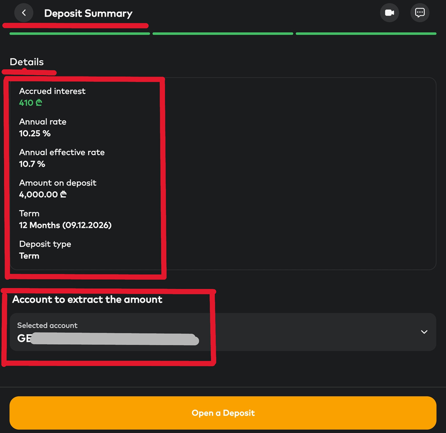The image size is (446, 433).
Task: Expand the selected account chevron arrow
Action: 424,332
